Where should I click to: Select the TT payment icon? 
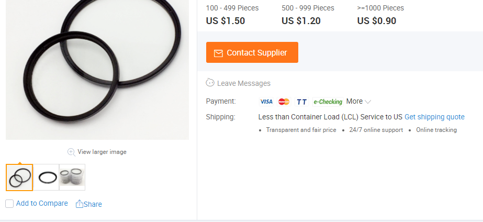click(302, 102)
